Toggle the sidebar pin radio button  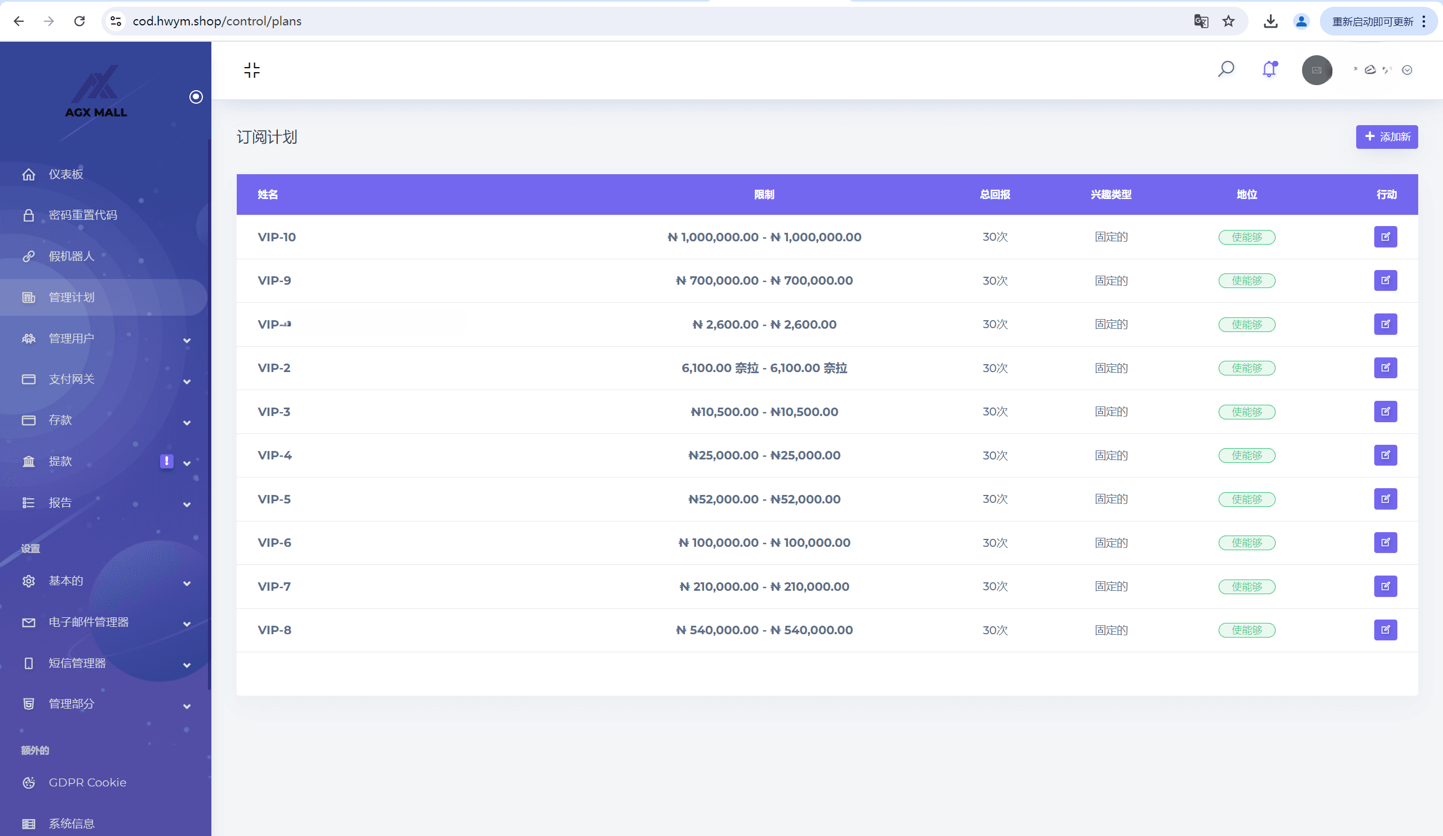click(x=196, y=97)
